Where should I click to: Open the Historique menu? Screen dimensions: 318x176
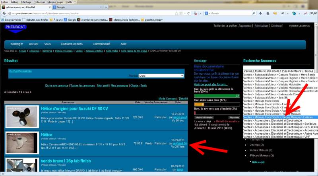tap(39, 2)
